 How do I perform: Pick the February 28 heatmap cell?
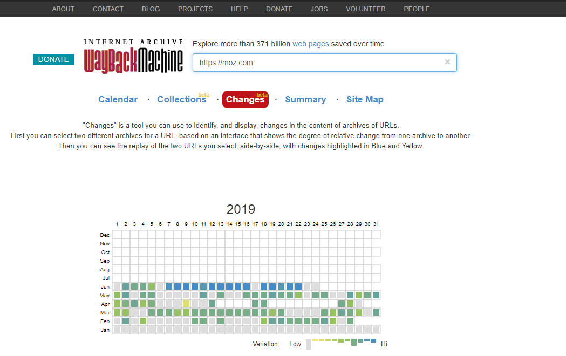350,321
